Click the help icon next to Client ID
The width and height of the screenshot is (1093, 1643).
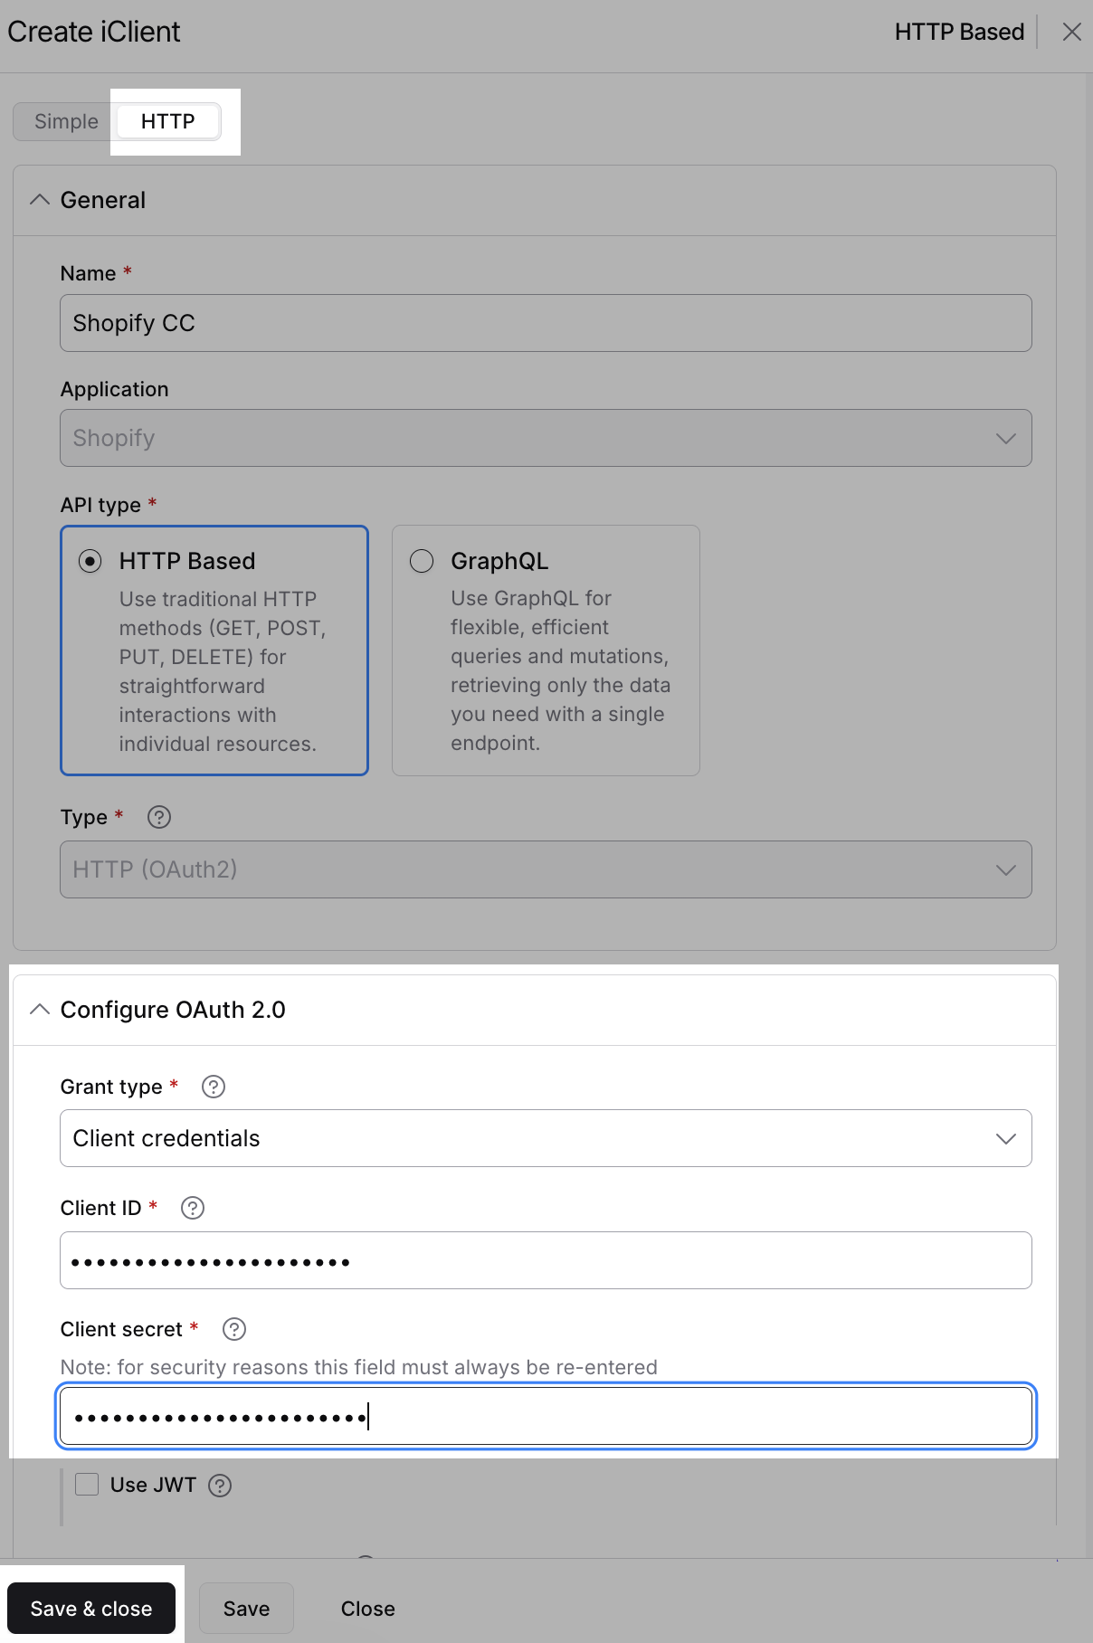point(193,1208)
